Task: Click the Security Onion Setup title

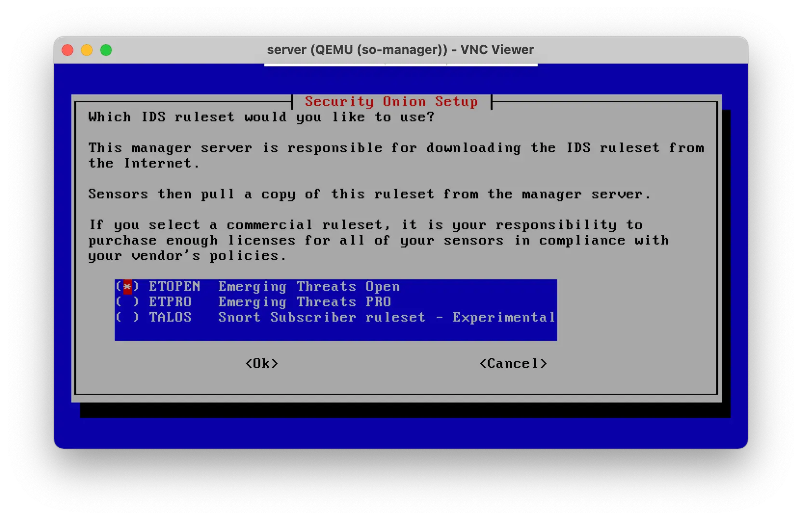Action: 391,102
